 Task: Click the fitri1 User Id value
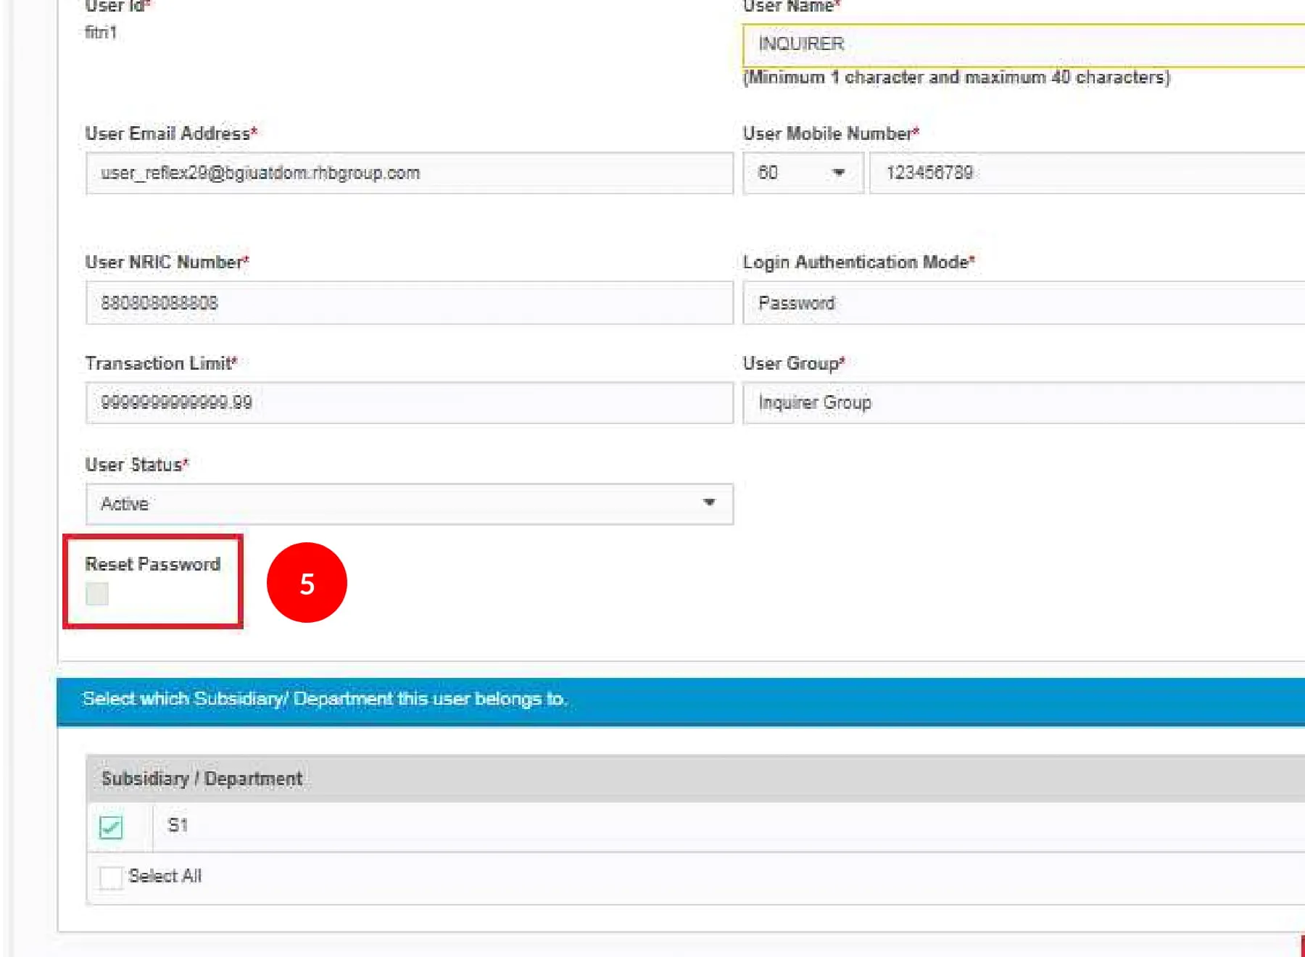[x=101, y=33]
